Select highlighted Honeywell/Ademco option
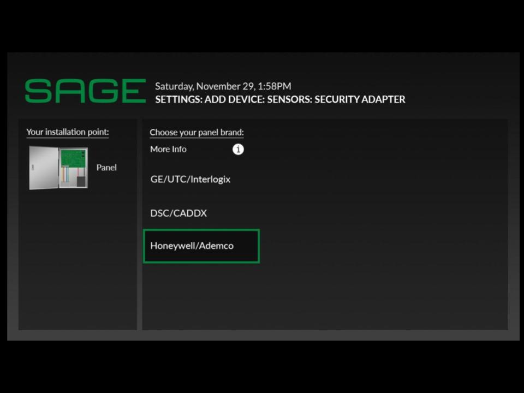524x393 pixels. (x=201, y=246)
